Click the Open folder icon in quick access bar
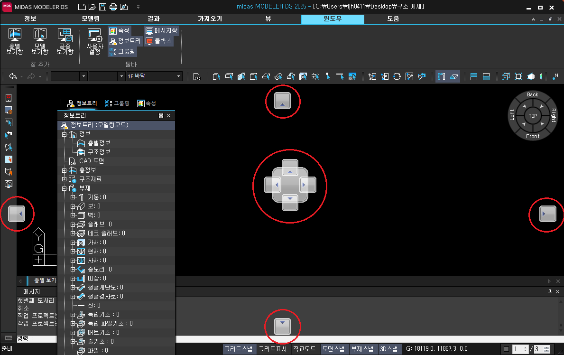 pos(92,7)
